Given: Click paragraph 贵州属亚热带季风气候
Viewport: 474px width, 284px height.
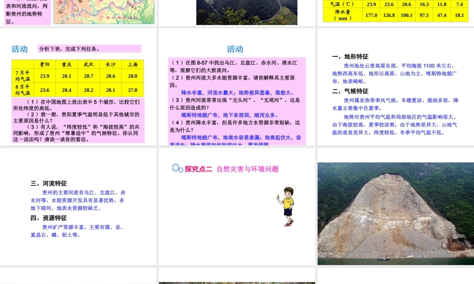Looking at the screenshot, I should [x=395, y=104].
